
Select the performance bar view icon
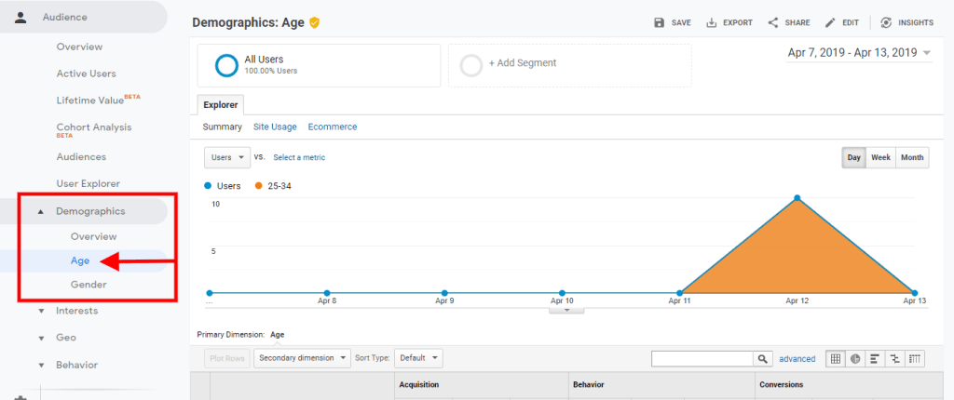(875, 358)
